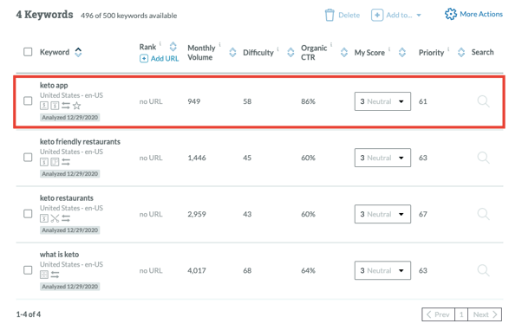Image resolution: width=522 pixels, height=330 pixels.
Task: Sort by Monthly Volume arrows
Action: point(232,52)
